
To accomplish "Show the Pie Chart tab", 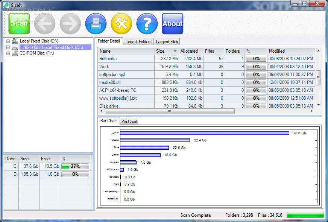I will [129, 122].
